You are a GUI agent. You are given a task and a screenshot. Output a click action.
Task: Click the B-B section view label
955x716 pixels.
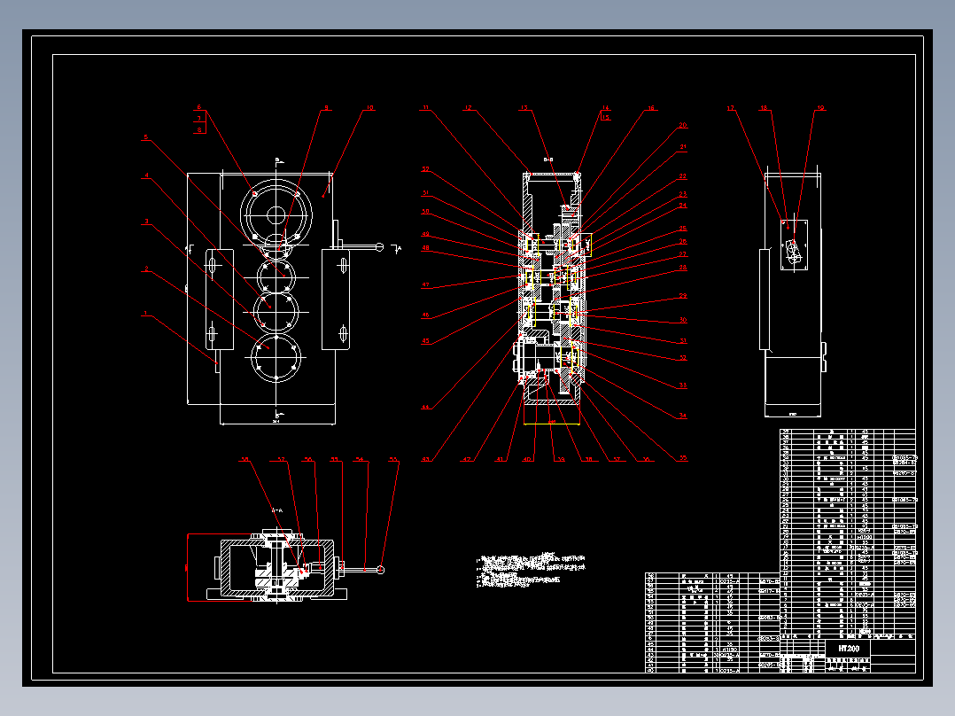[x=548, y=160]
